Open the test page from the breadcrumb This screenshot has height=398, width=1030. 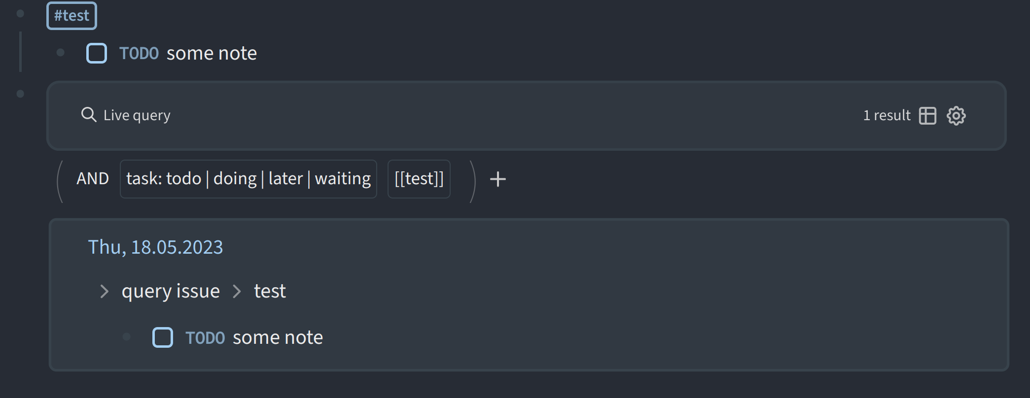[x=269, y=291]
